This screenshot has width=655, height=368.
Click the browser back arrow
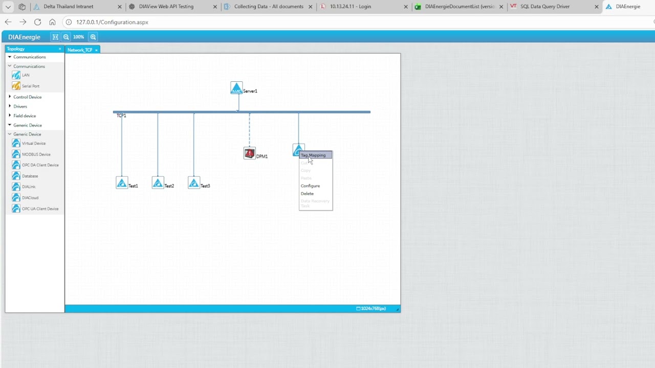[8, 22]
